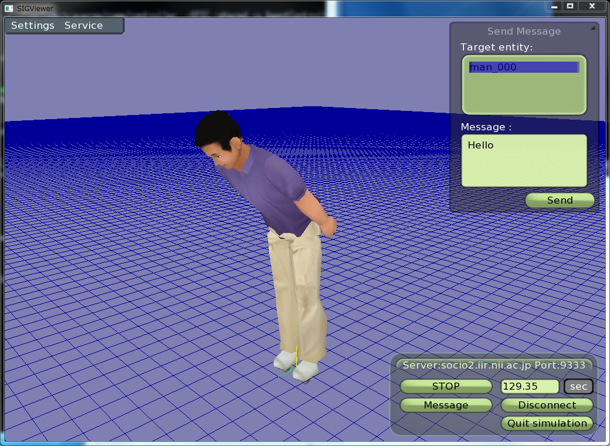Disconnect from the server
610x446 pixels.
[x=547, y=405]
